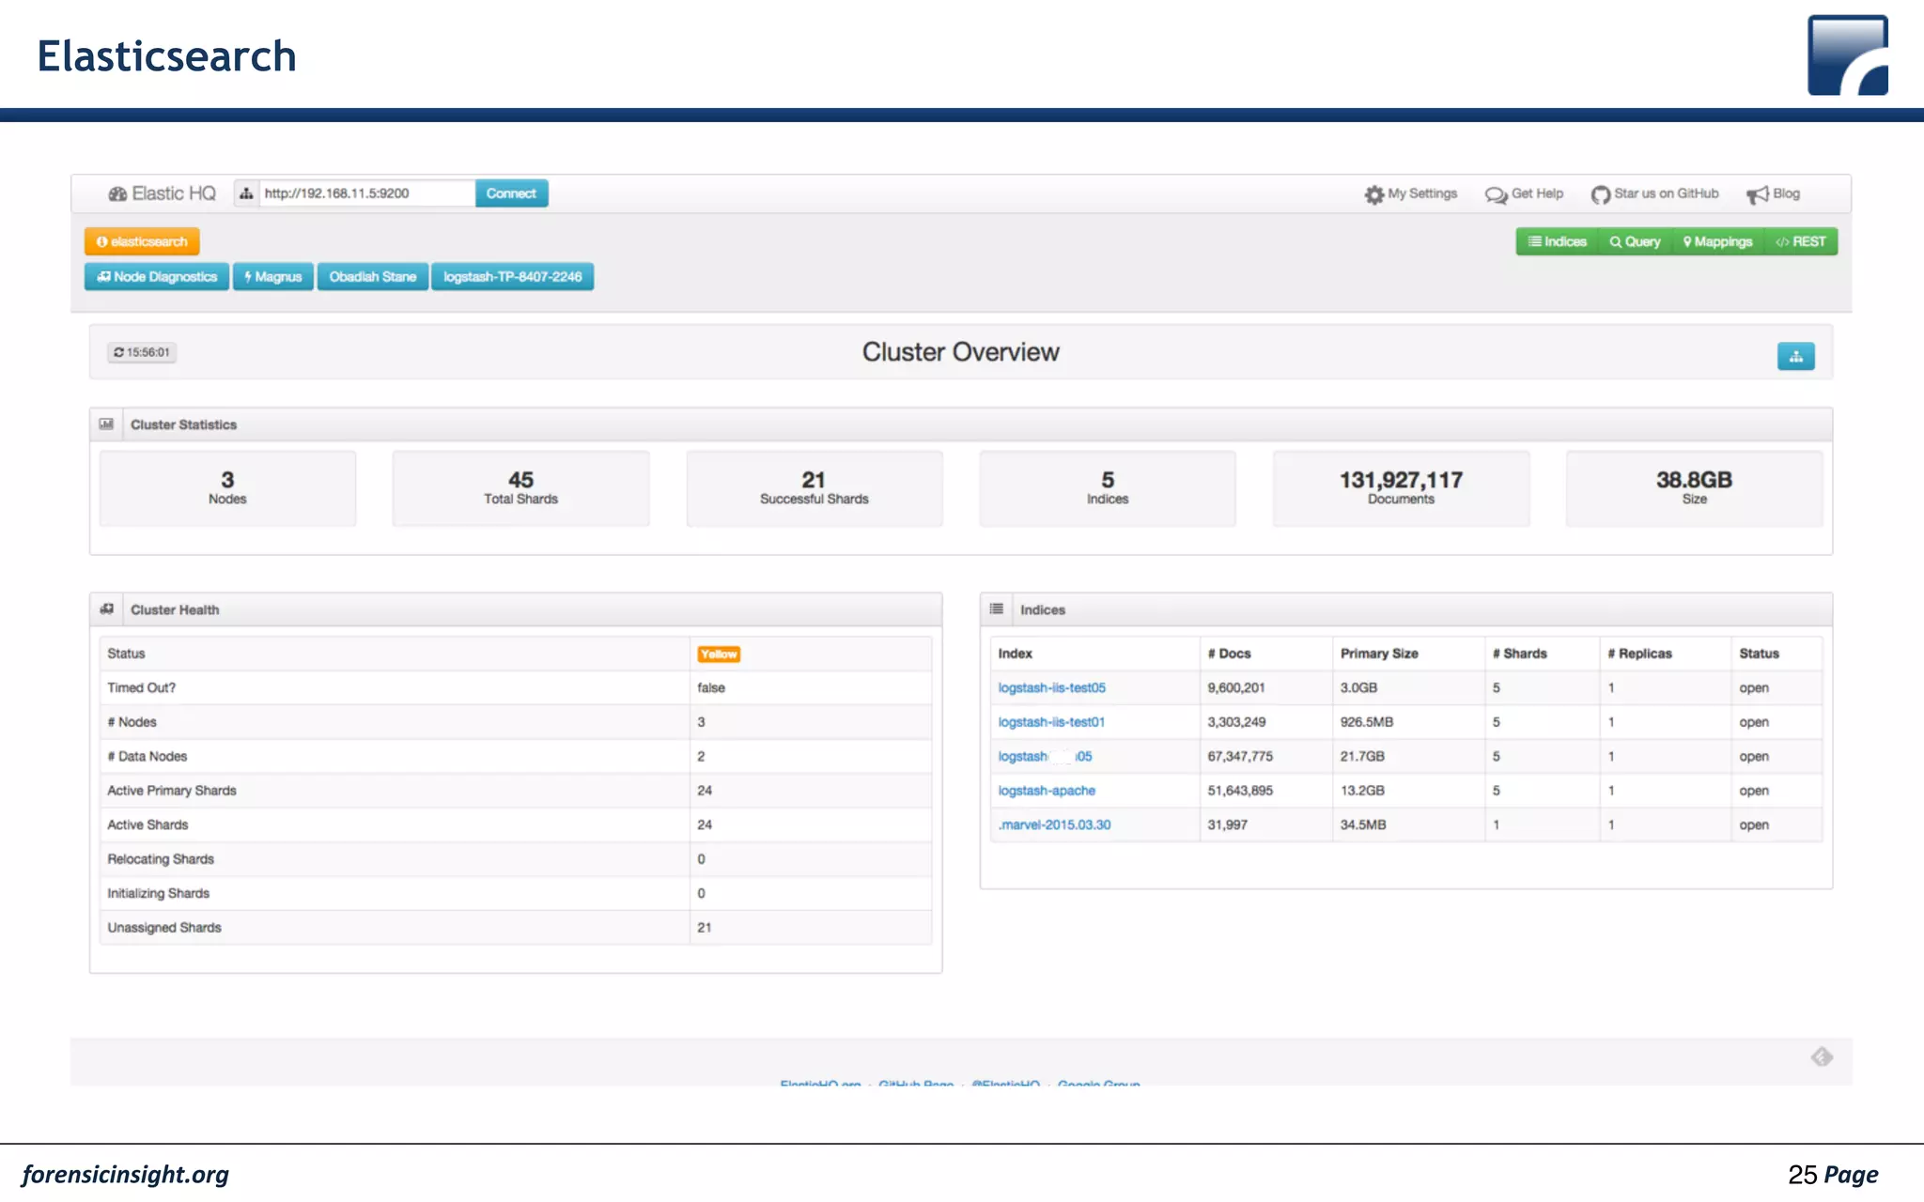
Task: Click the blue cluster topology icon button
Action: click(1795, 356)
